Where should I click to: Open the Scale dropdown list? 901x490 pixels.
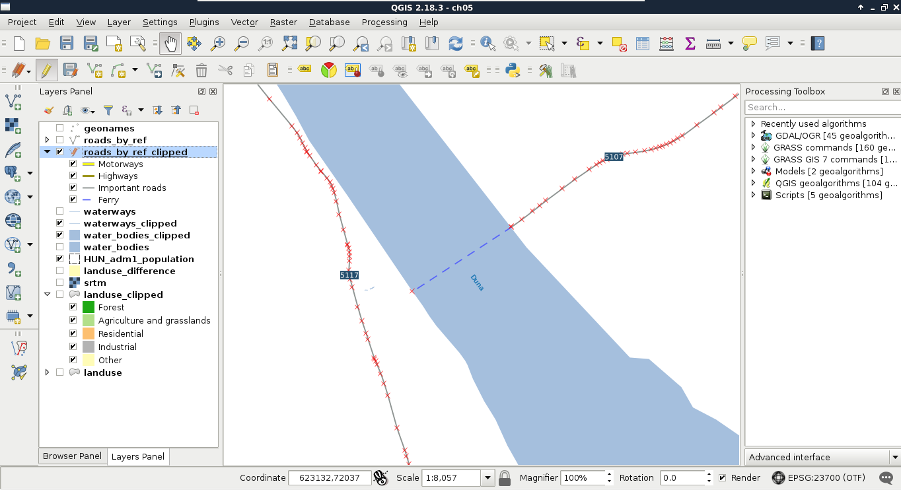pos(487,477)
